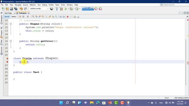Open the Debug Project dropdown arrow
The height and width of the screenshot is (106, 189).
(74, 9)
